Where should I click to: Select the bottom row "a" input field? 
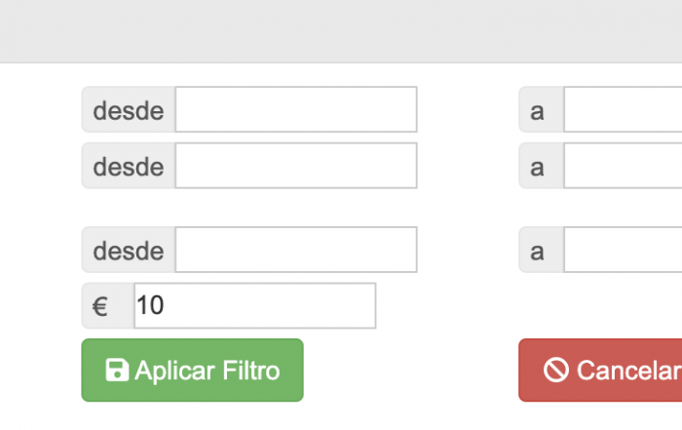[624, 250]
